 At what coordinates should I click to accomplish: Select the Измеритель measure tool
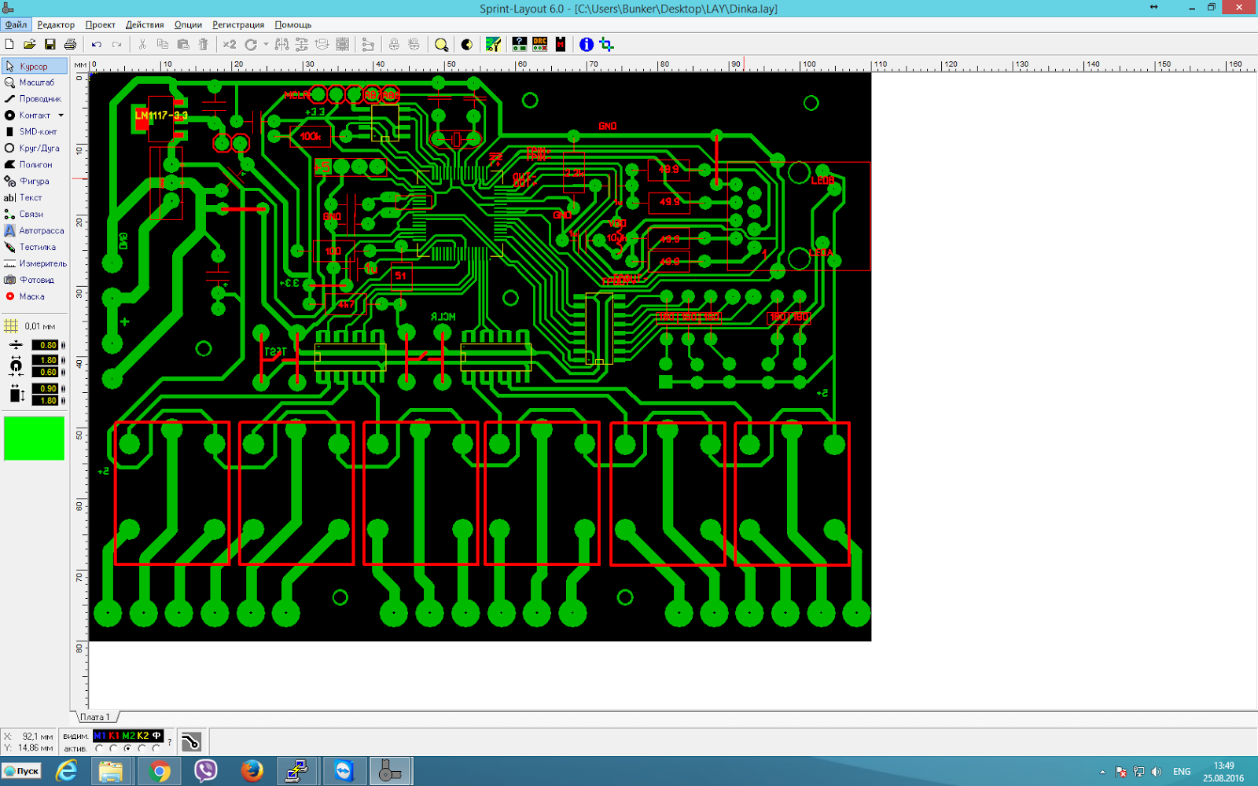35,264
